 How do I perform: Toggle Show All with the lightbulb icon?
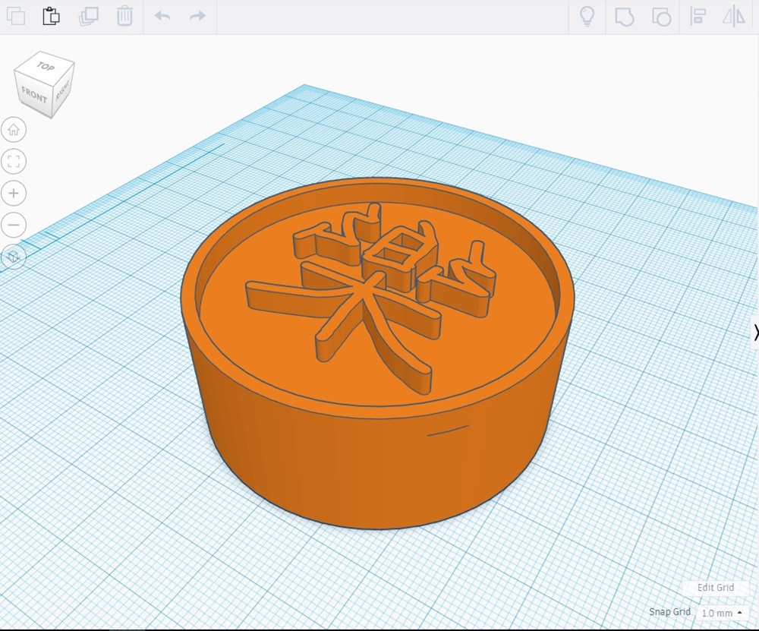click(x=587, y=17)
